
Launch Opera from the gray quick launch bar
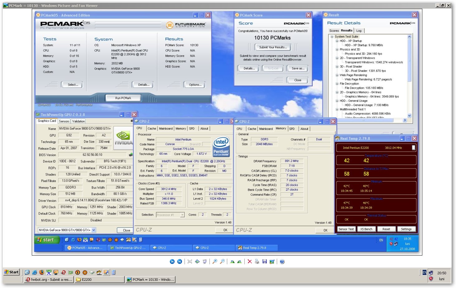tap(63, 272)
